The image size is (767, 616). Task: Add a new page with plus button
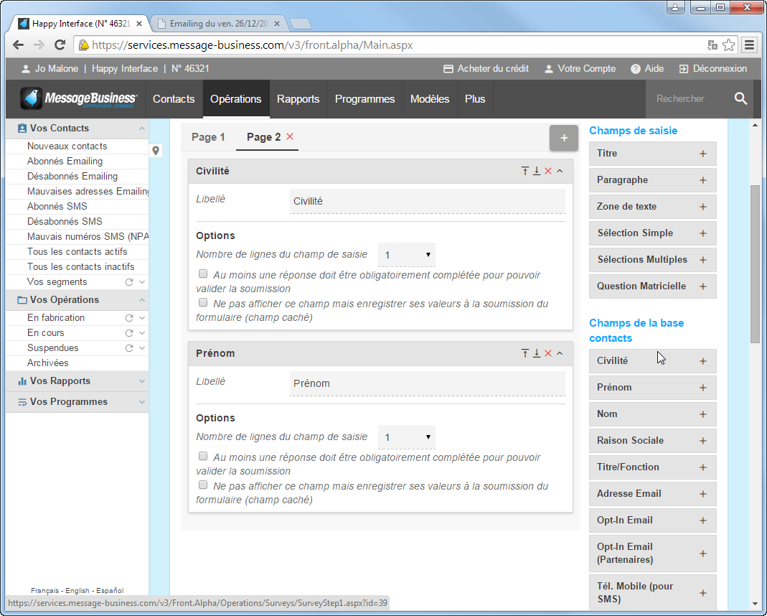pos(563,138)
